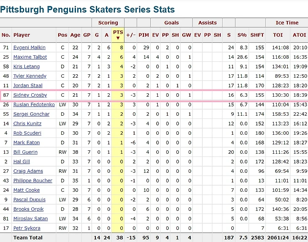
Task: Sort by the TOI column header
Action: click(278, 35)
